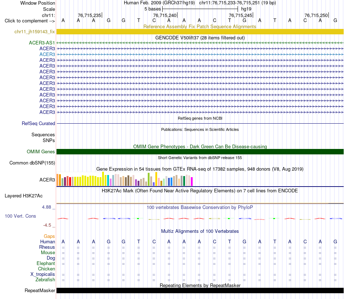Viewport: 344px width, 299px height.
Task: Open the GENCODE V50lift37 track title
Action: (x=200, y=38)
